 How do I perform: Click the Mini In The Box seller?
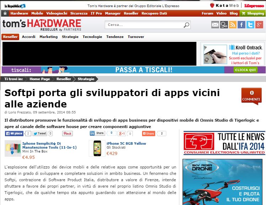35,151
